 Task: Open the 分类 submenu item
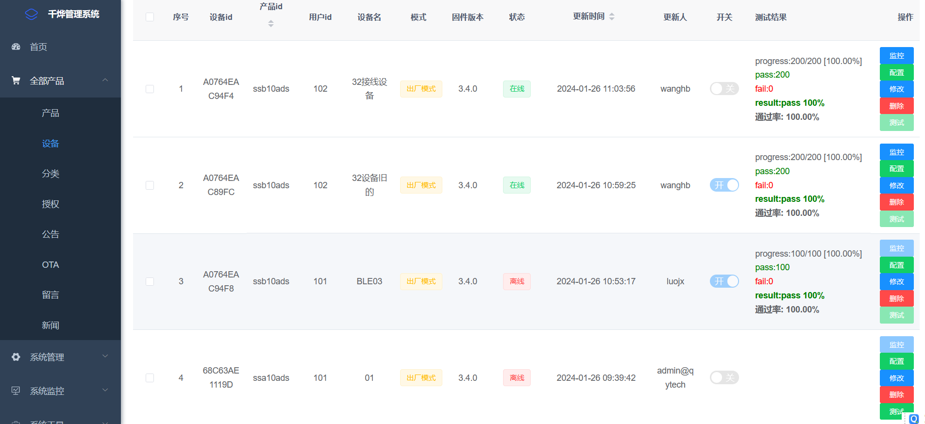coord(50,174)
